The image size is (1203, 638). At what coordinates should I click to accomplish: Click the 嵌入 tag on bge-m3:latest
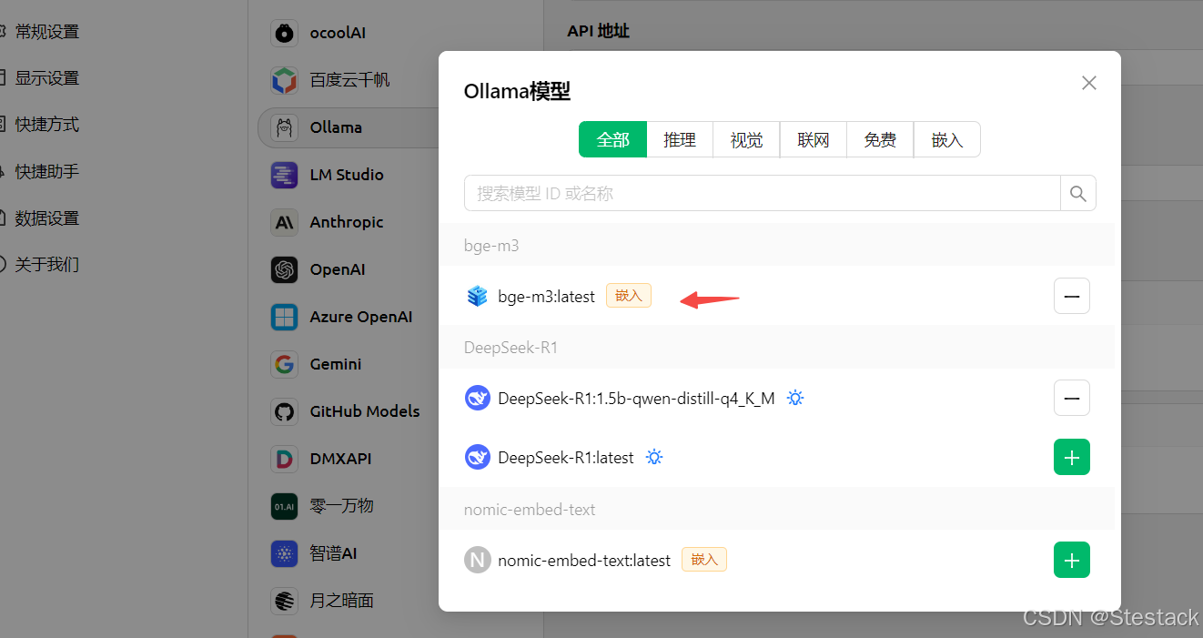629,296
